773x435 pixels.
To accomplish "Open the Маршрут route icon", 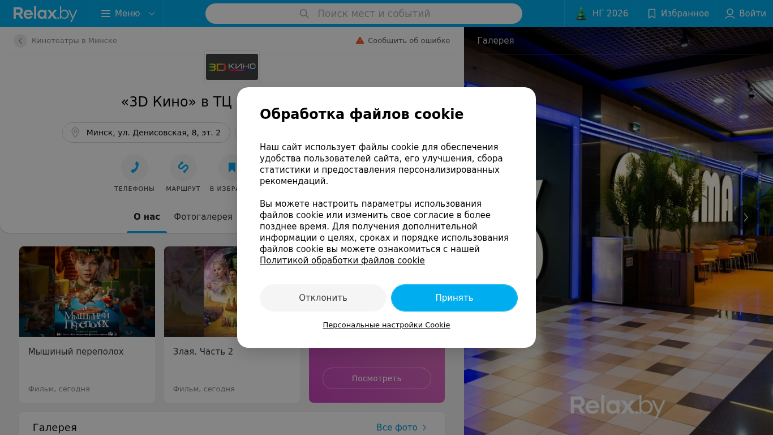I will pos(183,168).
